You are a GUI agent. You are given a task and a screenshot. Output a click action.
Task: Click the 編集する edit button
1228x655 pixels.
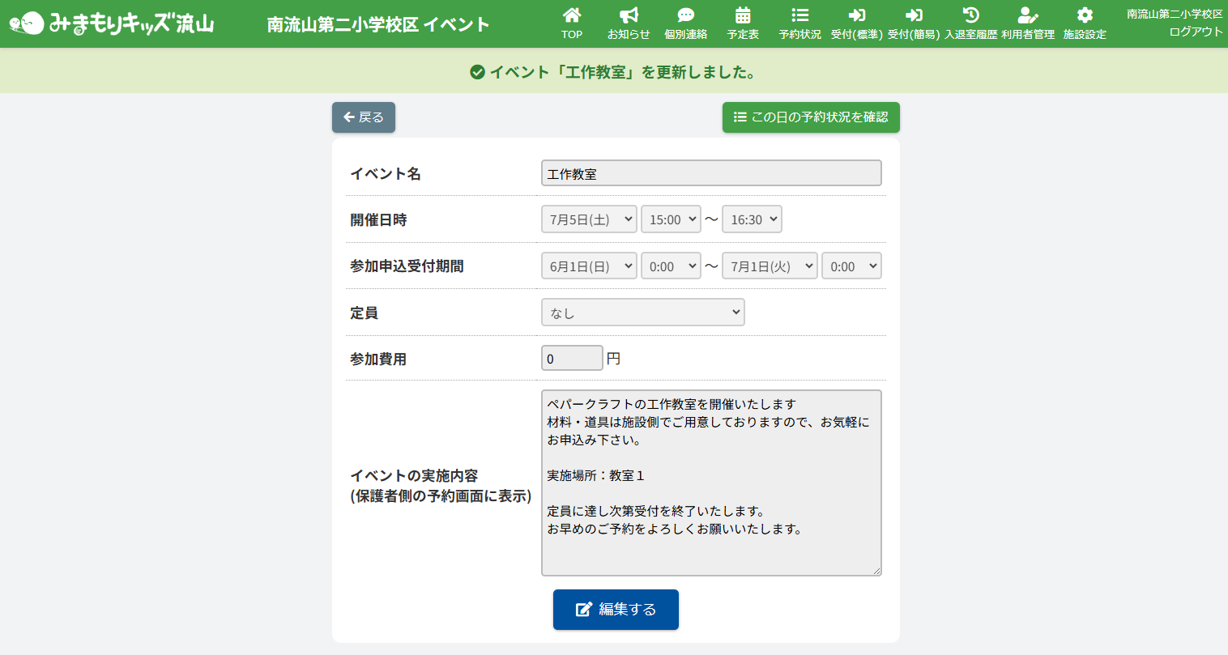point(616,610)
